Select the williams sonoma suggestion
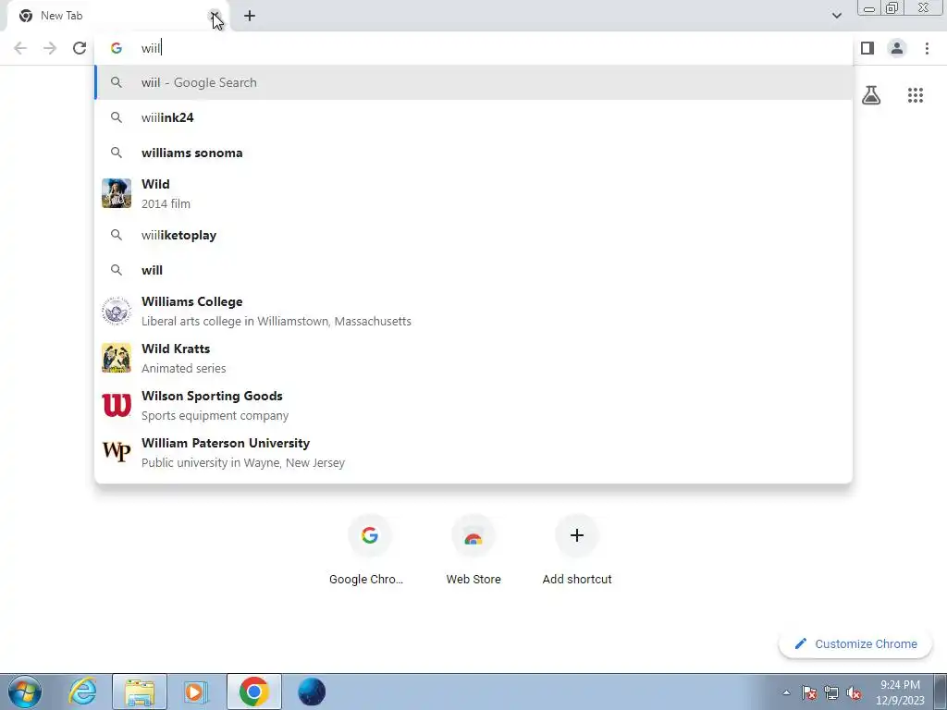This screenshot has width=947, height=710. [473, 153]
